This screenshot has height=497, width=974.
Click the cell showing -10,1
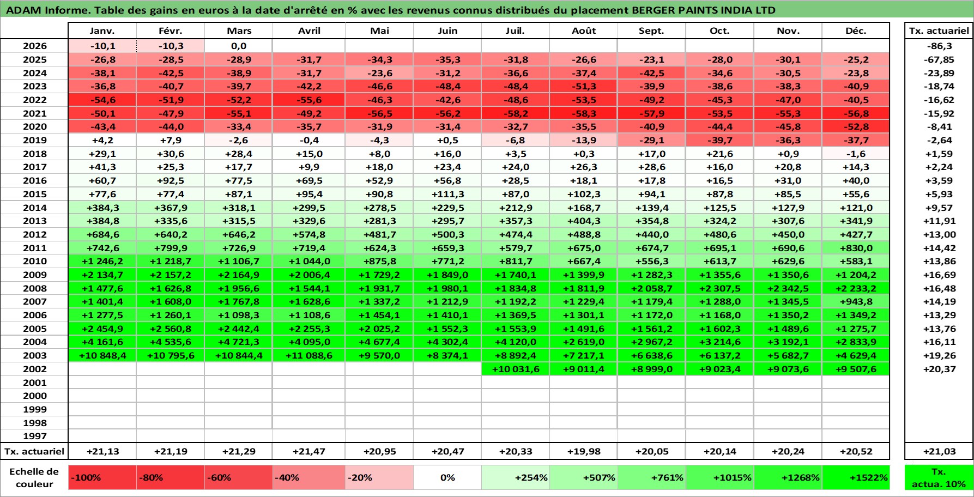coord(102,46)
